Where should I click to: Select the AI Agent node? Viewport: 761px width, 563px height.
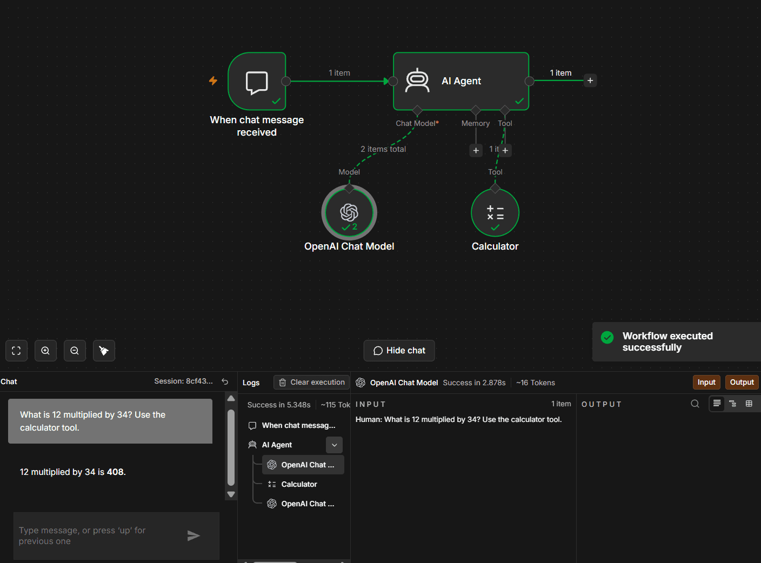point(461,81)
